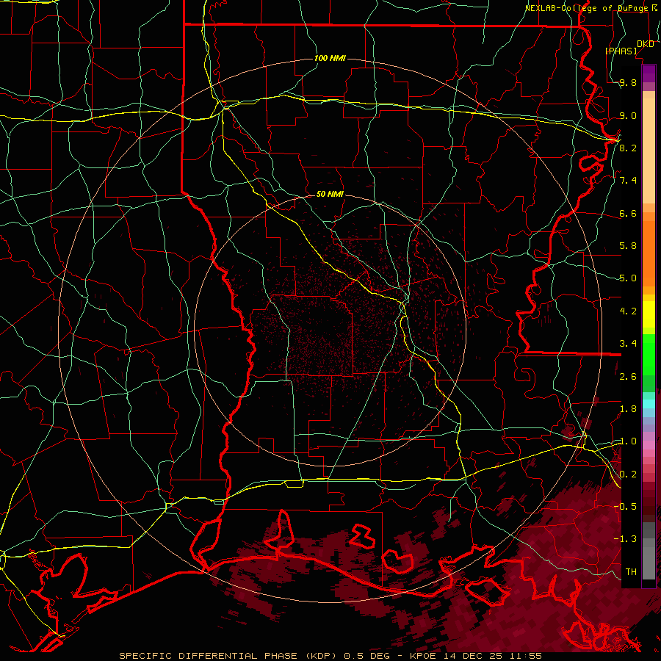Click the 2.6 legend value
This screenshot has height=661, width=661.
pyautogui.click(x=628, y=377)
